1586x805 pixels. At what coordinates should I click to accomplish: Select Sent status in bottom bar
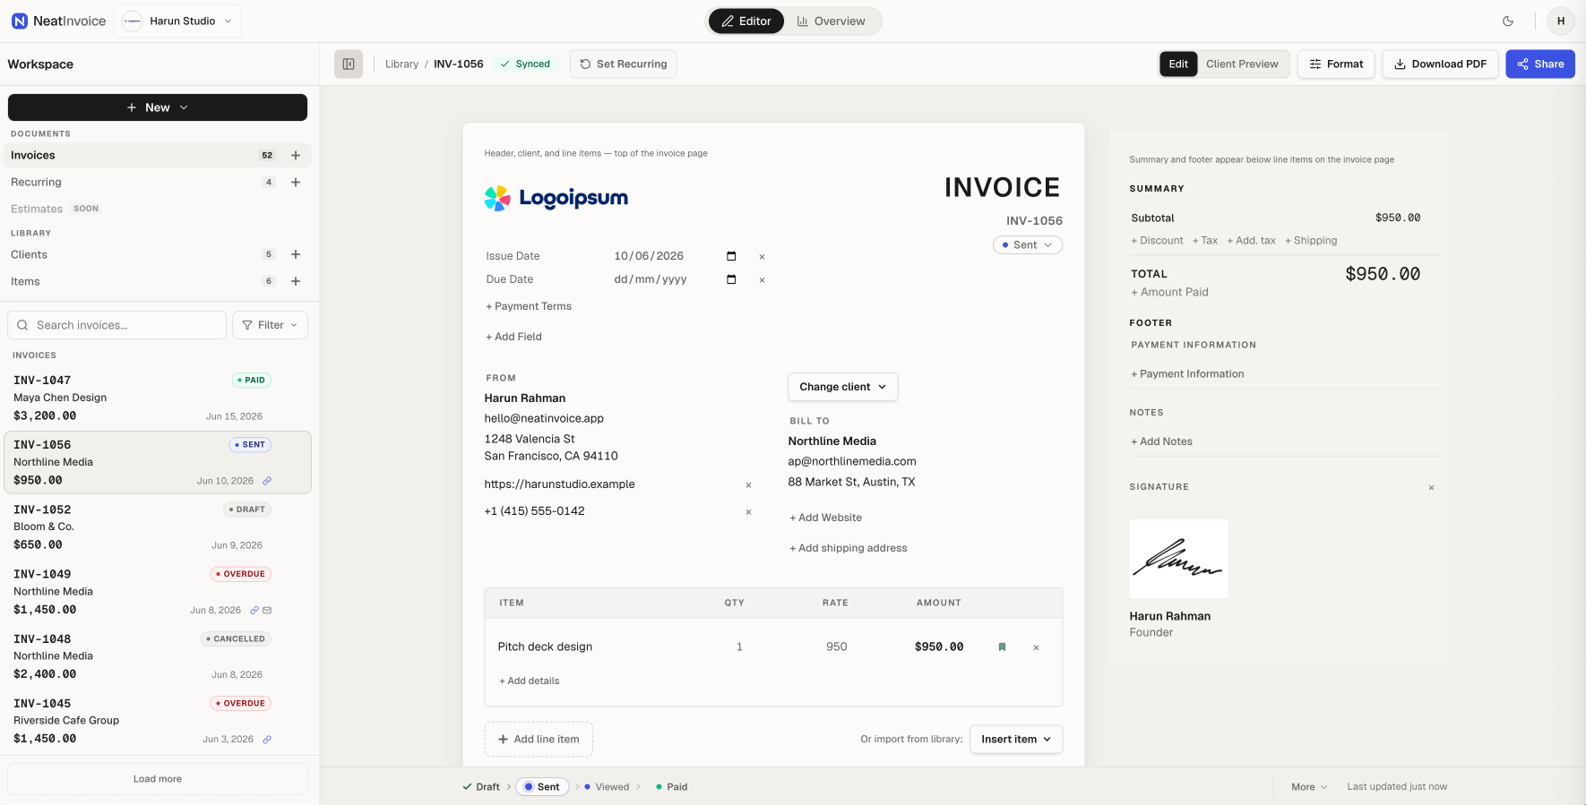542,787
